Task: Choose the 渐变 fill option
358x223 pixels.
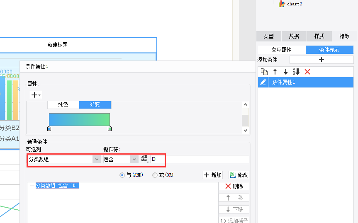Action: pos(95,104)
